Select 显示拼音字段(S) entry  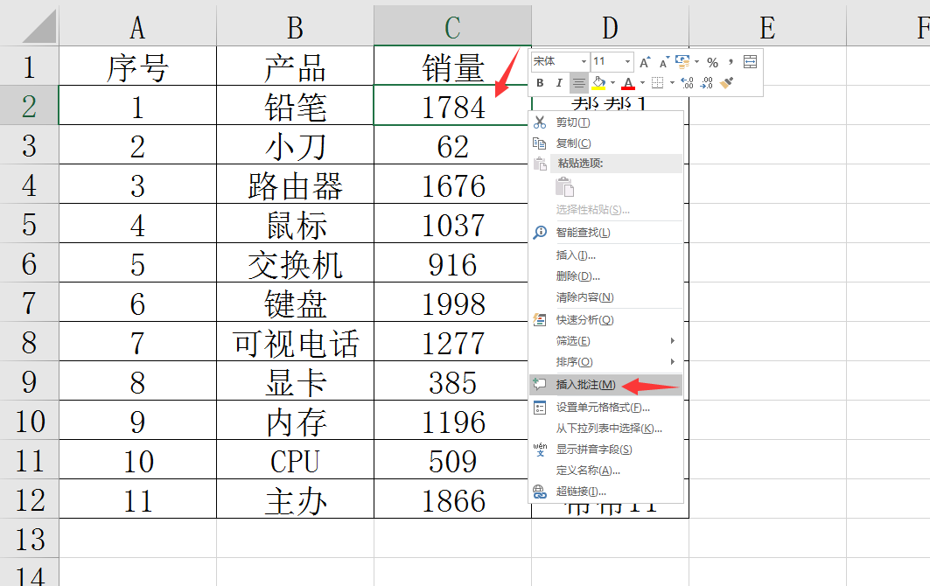click(x=605, y=450)
